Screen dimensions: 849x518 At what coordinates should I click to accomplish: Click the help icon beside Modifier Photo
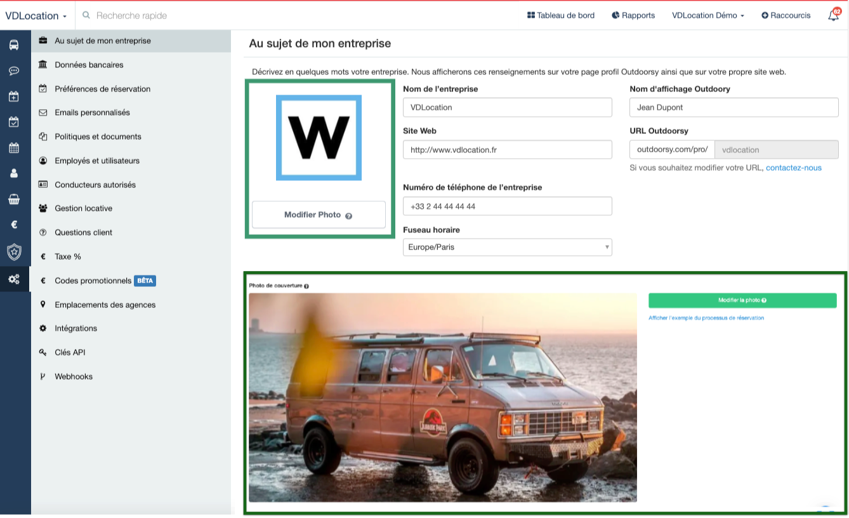tap(348, 216)
